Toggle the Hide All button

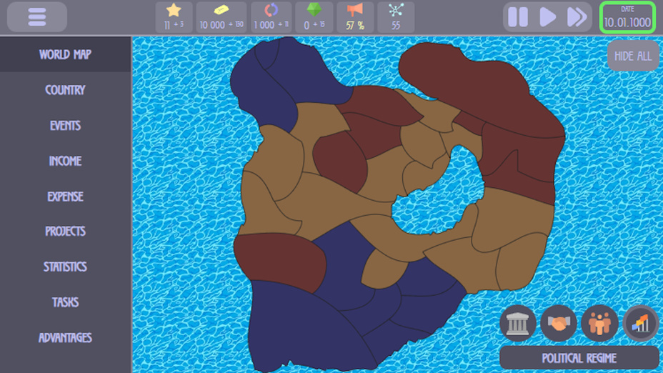tap(633, 56)
